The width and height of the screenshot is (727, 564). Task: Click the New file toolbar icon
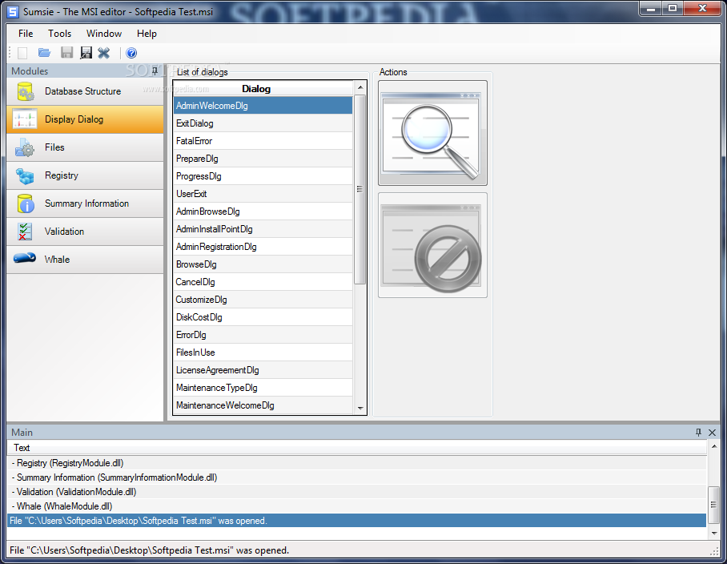pyautogui.click(x=22, y=53)
